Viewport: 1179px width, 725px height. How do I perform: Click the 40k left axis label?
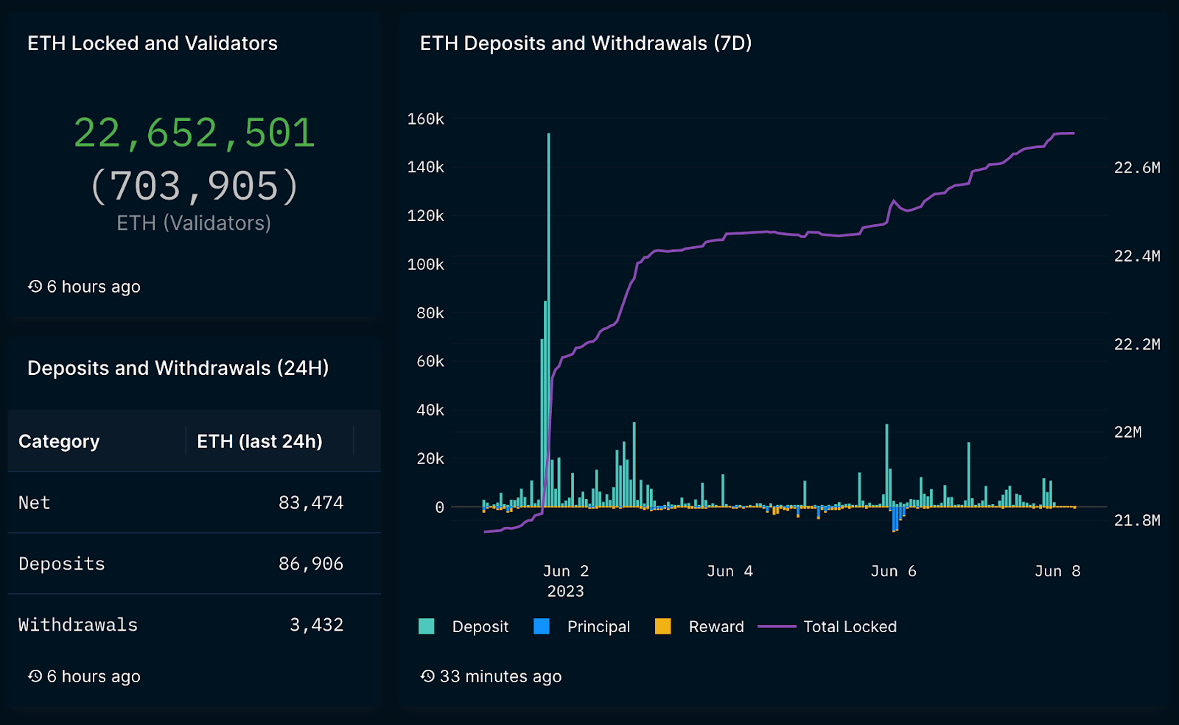coord(430,410)
